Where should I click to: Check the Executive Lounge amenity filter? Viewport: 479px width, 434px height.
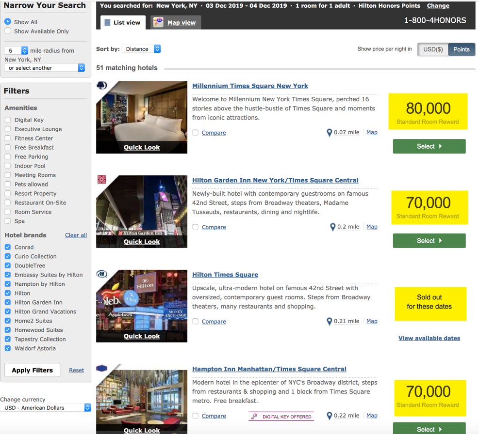8,129
